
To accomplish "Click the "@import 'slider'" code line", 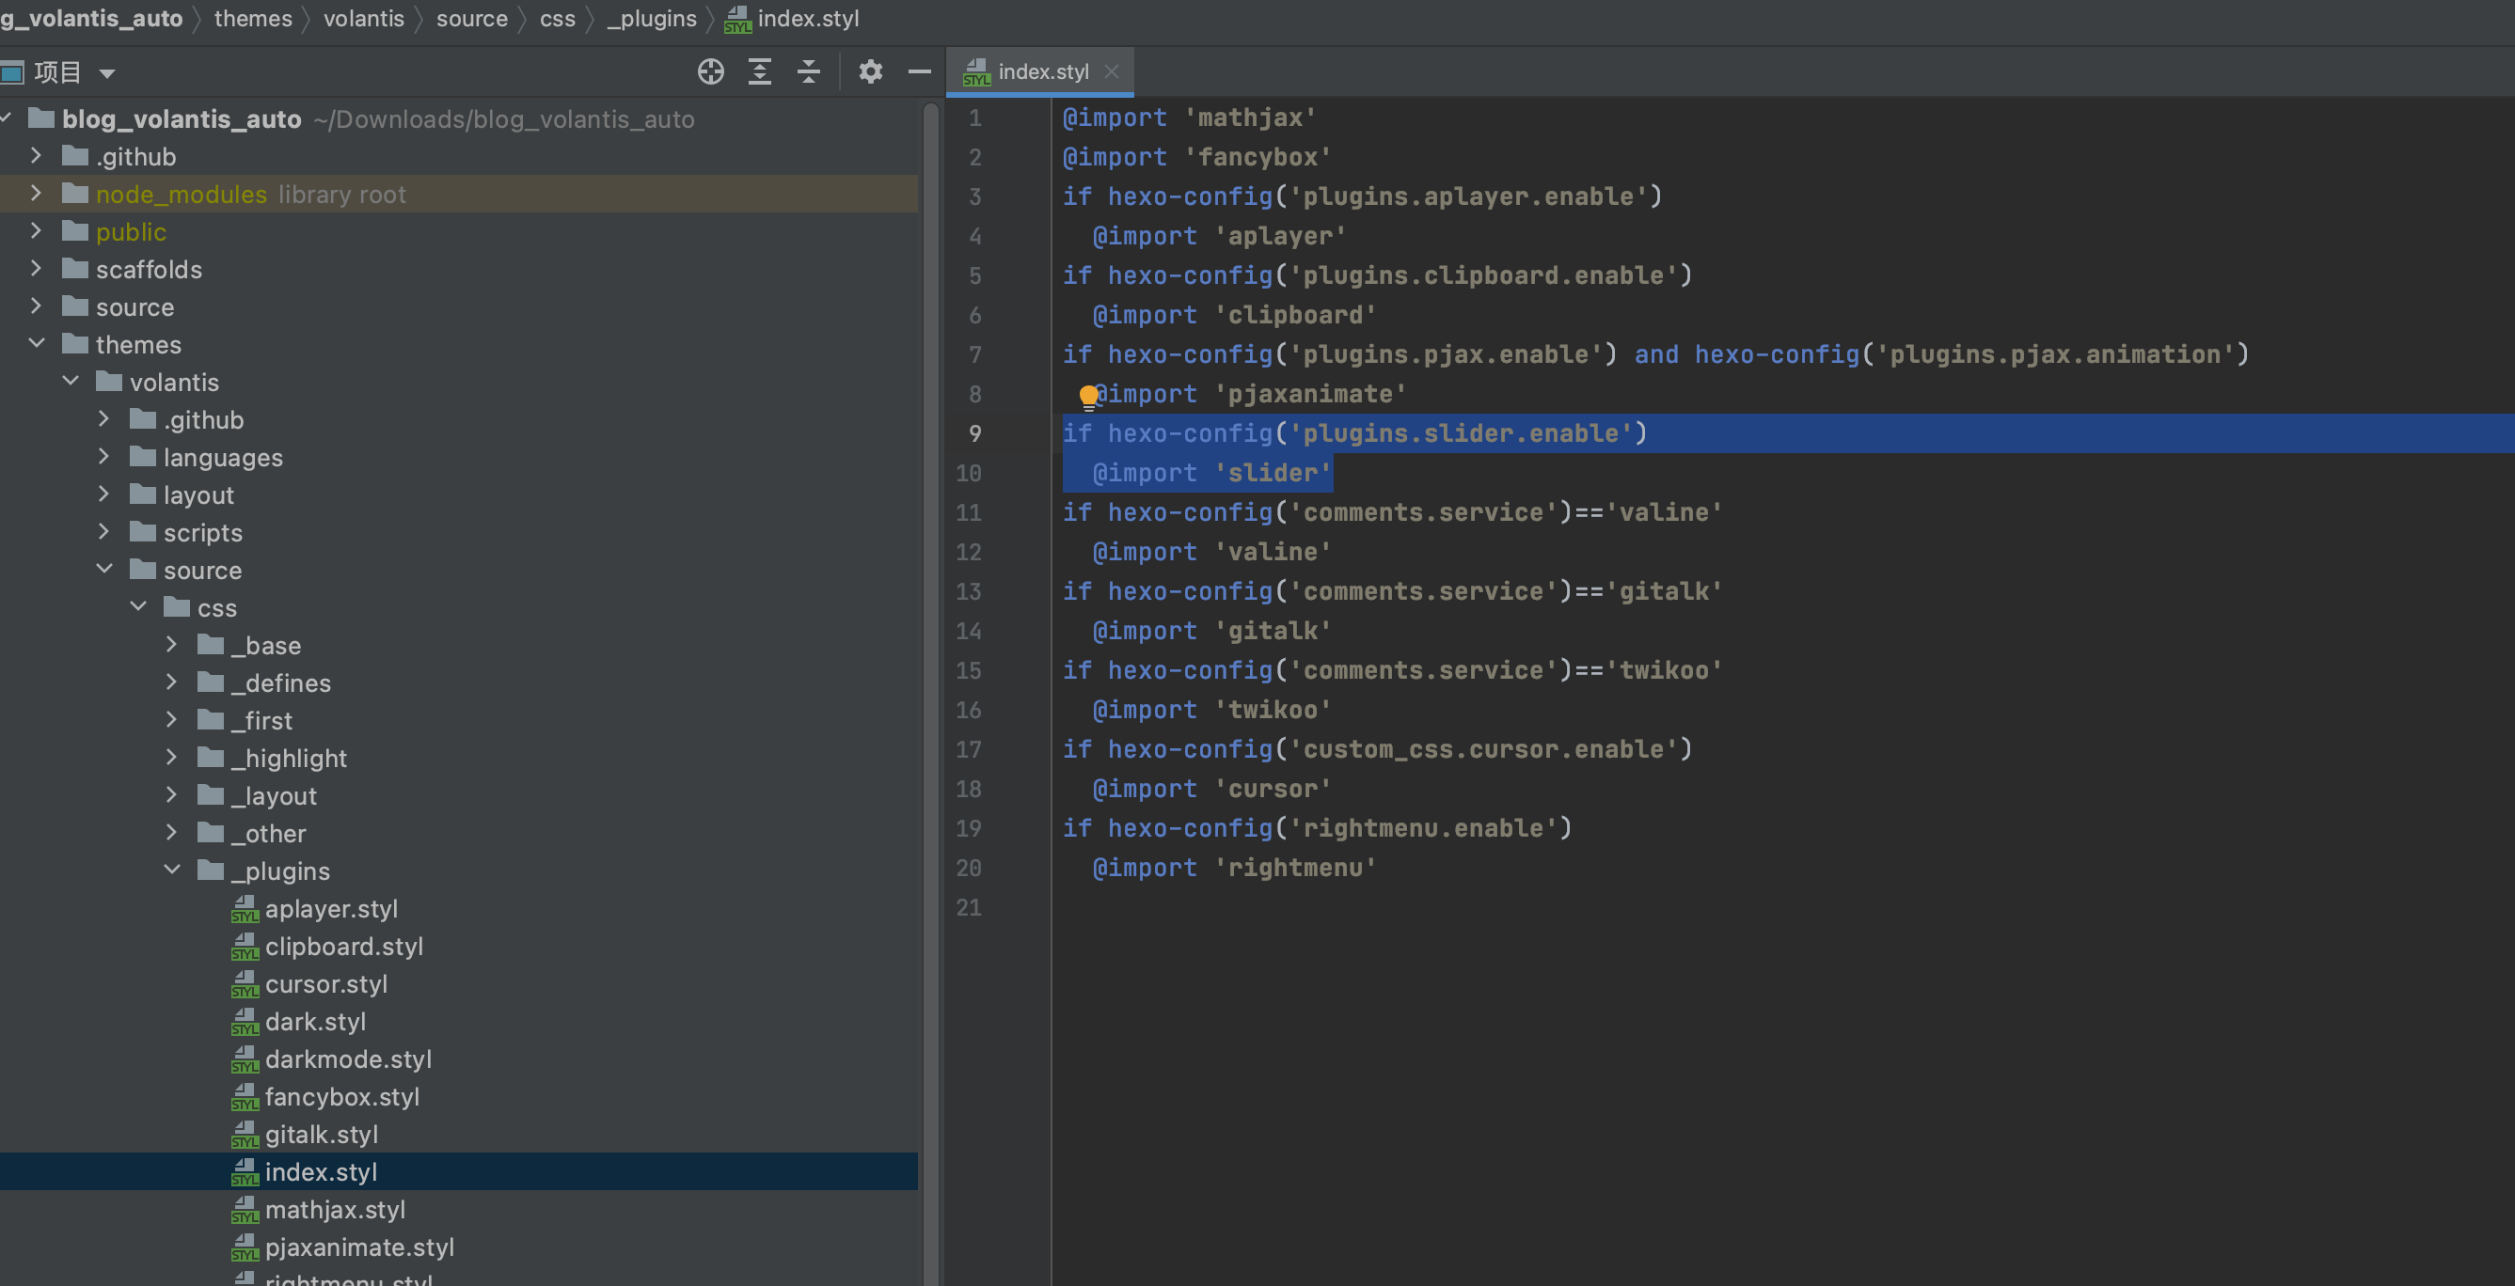I will 1211,473.
